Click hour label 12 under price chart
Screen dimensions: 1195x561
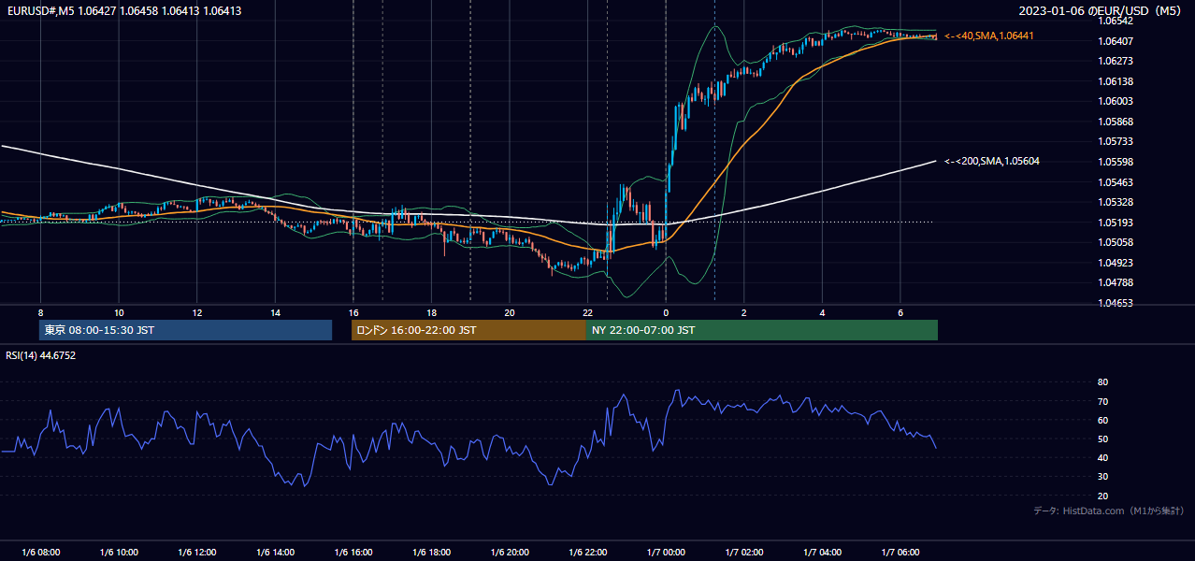(196, 312)
